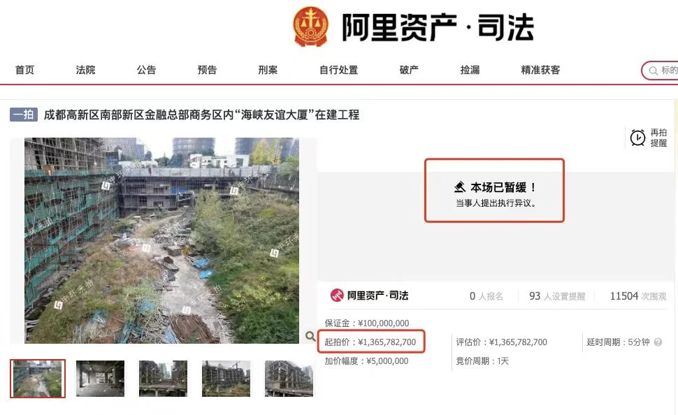Click the search magnifier icon in the search bar
The image size is (678, 415).
click(652, 71)
